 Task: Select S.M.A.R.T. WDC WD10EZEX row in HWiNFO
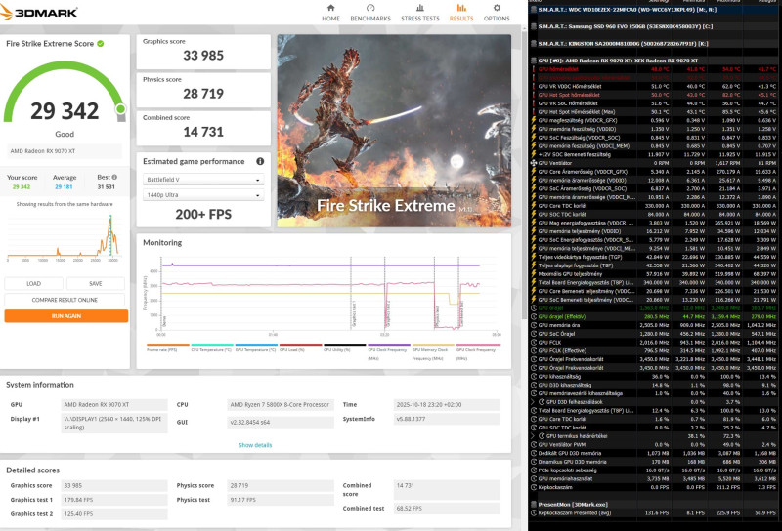(x=654, y=10)
